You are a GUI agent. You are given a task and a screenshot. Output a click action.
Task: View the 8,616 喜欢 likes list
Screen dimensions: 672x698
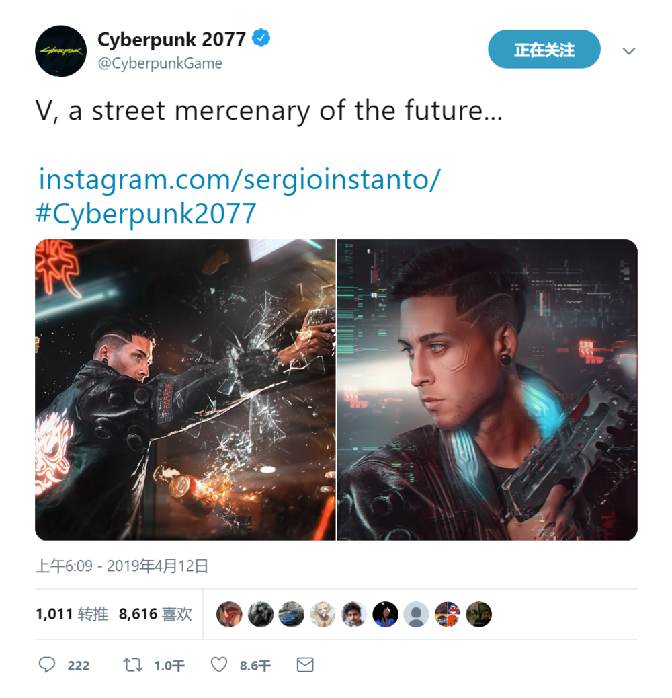click(x=155, y=615)
